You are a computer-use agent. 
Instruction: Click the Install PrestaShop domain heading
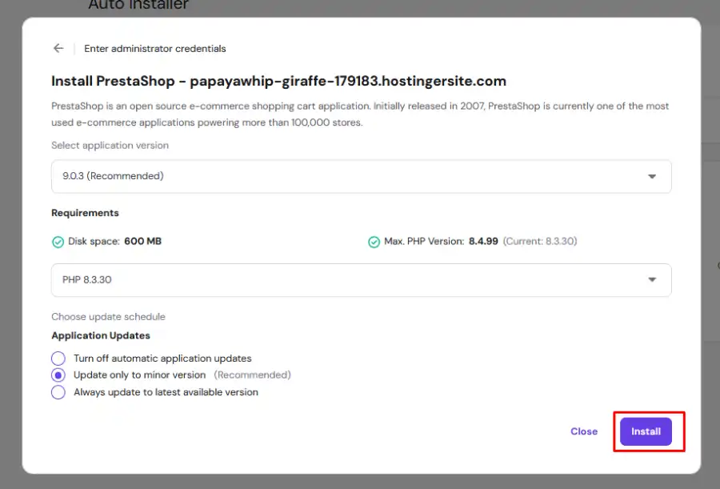[278, 81]
